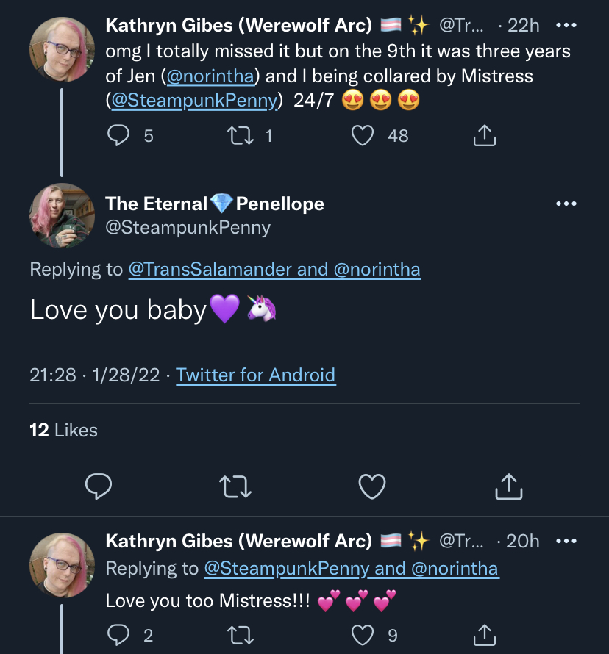
Task: Retweet the 'Love you too Mistress' reply
Action: (x=241, y=635)
